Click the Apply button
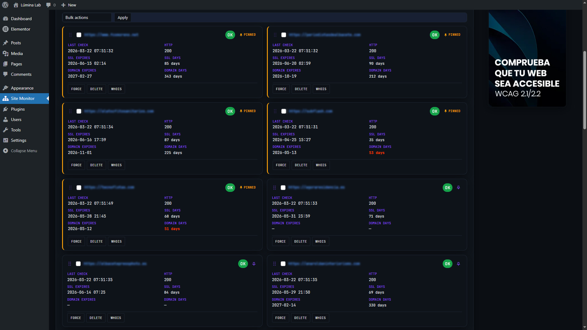587x330 pixels. tap(123, 17)
